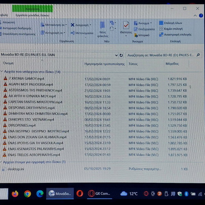Screen dimensions: 205x205
Task: Open the blue help question mark
Action: click(201, 16)
